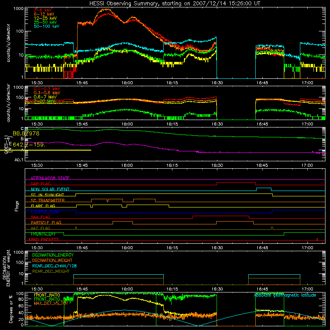Click the 'DECIMATION ENERGY or weight' axis label

click(x=6, y=268)
